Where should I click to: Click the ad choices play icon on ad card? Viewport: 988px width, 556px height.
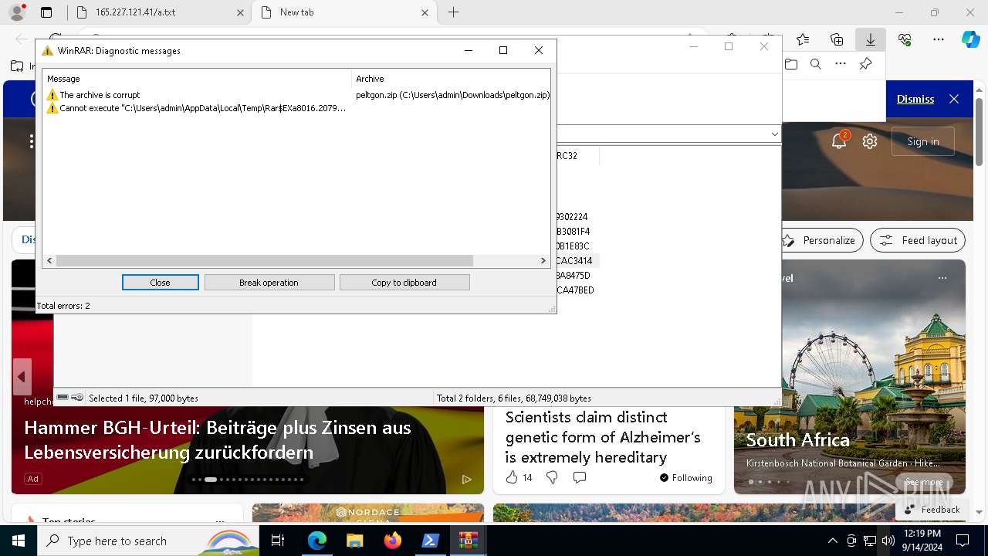click(x=466, y=480)
